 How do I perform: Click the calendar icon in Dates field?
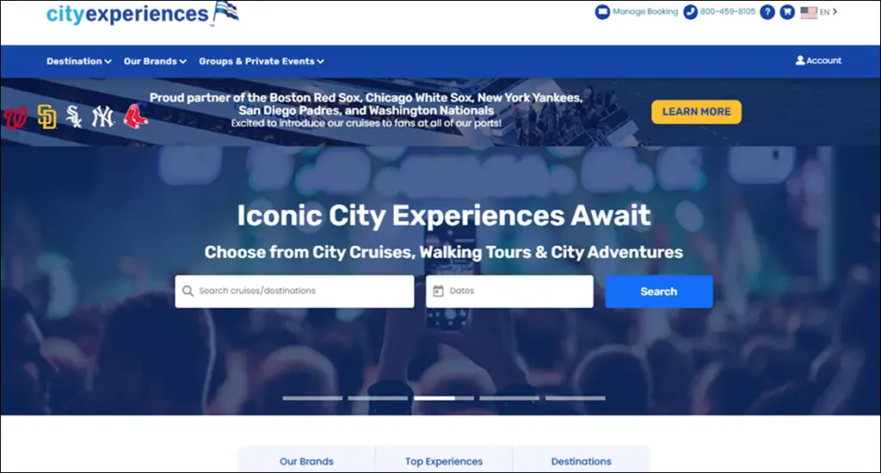438,291
